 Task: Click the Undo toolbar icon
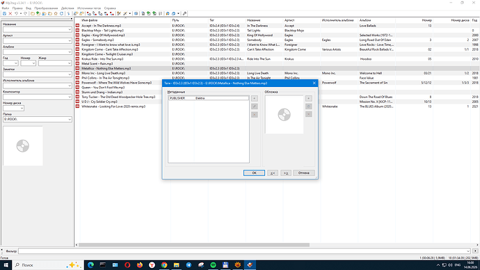pyautogui.click(x=16, y=13)
